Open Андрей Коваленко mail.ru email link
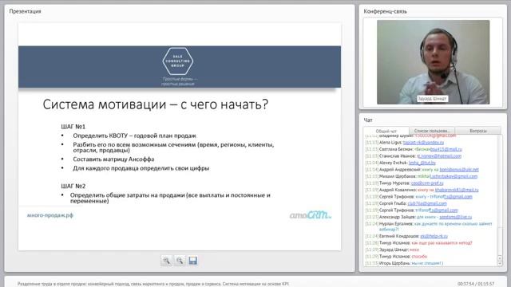Viewport: 511px width, 287px height. [457, 190]
